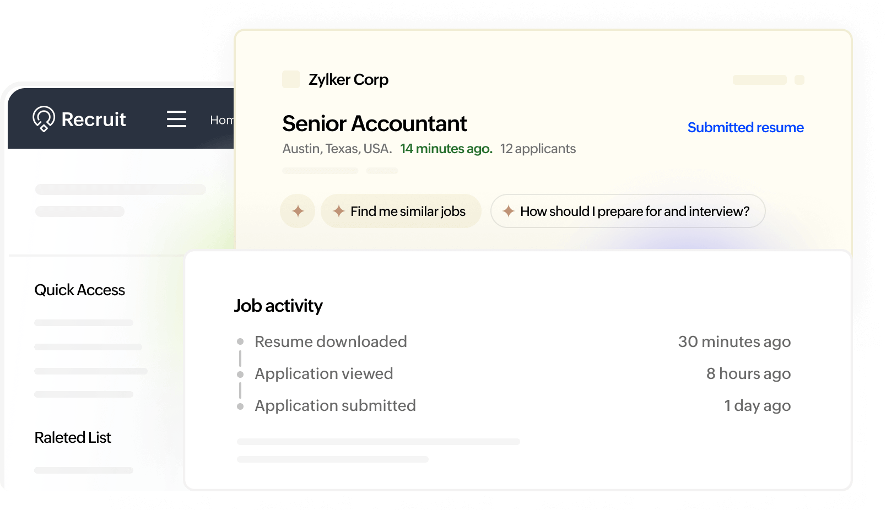Select the Application submitted timeline dot
886x510 pixels.
tap(240, 406)
